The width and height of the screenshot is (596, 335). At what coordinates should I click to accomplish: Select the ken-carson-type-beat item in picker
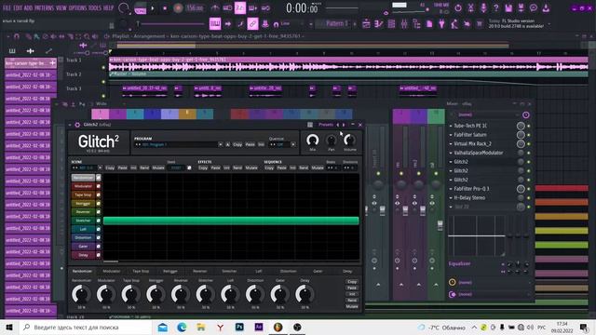[x=30, y=63]
